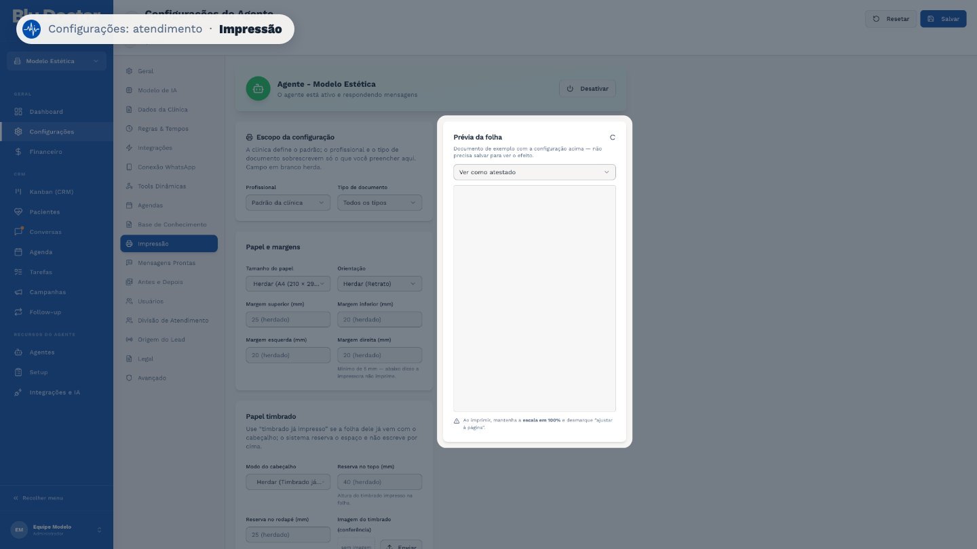This screenshot has height=549, width=977.
Task: Open Base de Conhecimento settings section
Action: (169, 224)
